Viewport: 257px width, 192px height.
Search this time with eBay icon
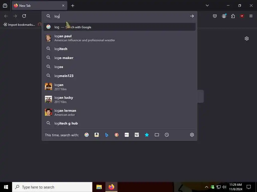click(127, 135)
